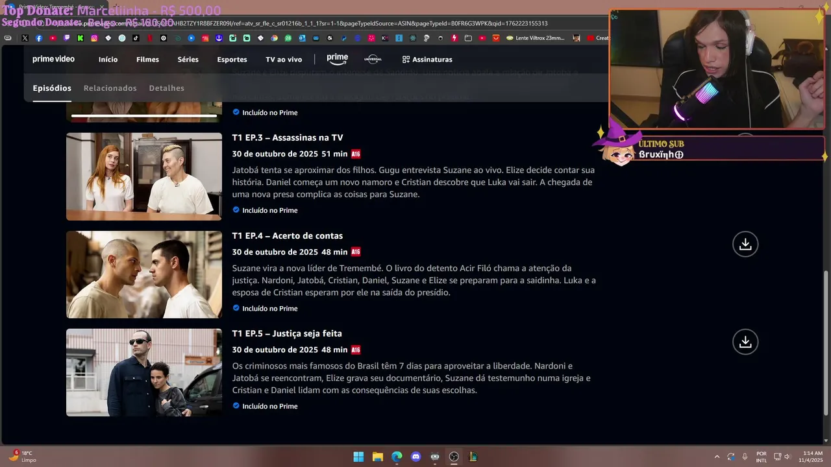Open the Universal channel logo
831x467 pixels.
373,59
